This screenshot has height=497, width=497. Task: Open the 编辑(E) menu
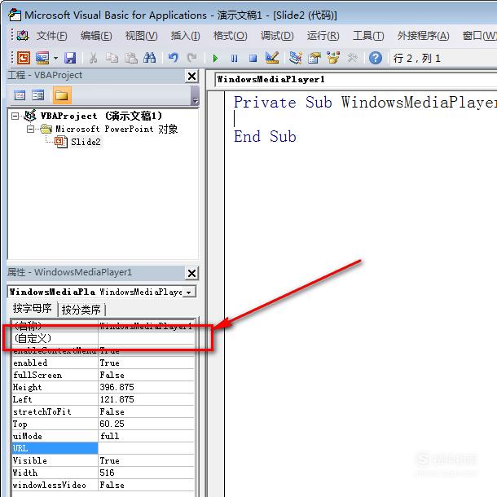[96, 36]
